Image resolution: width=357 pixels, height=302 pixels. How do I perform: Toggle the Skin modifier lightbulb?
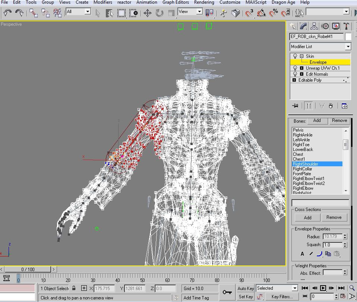point(295,56)
